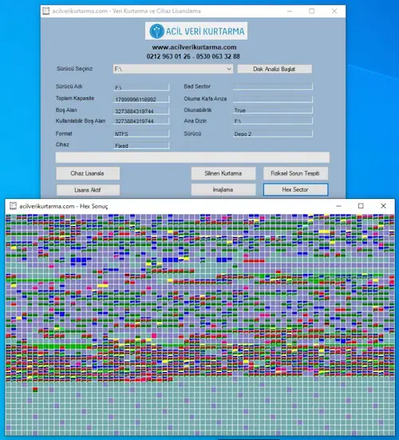
Task: Click the Hex Sonuç window title icon
Action: (x=13, y=206)
